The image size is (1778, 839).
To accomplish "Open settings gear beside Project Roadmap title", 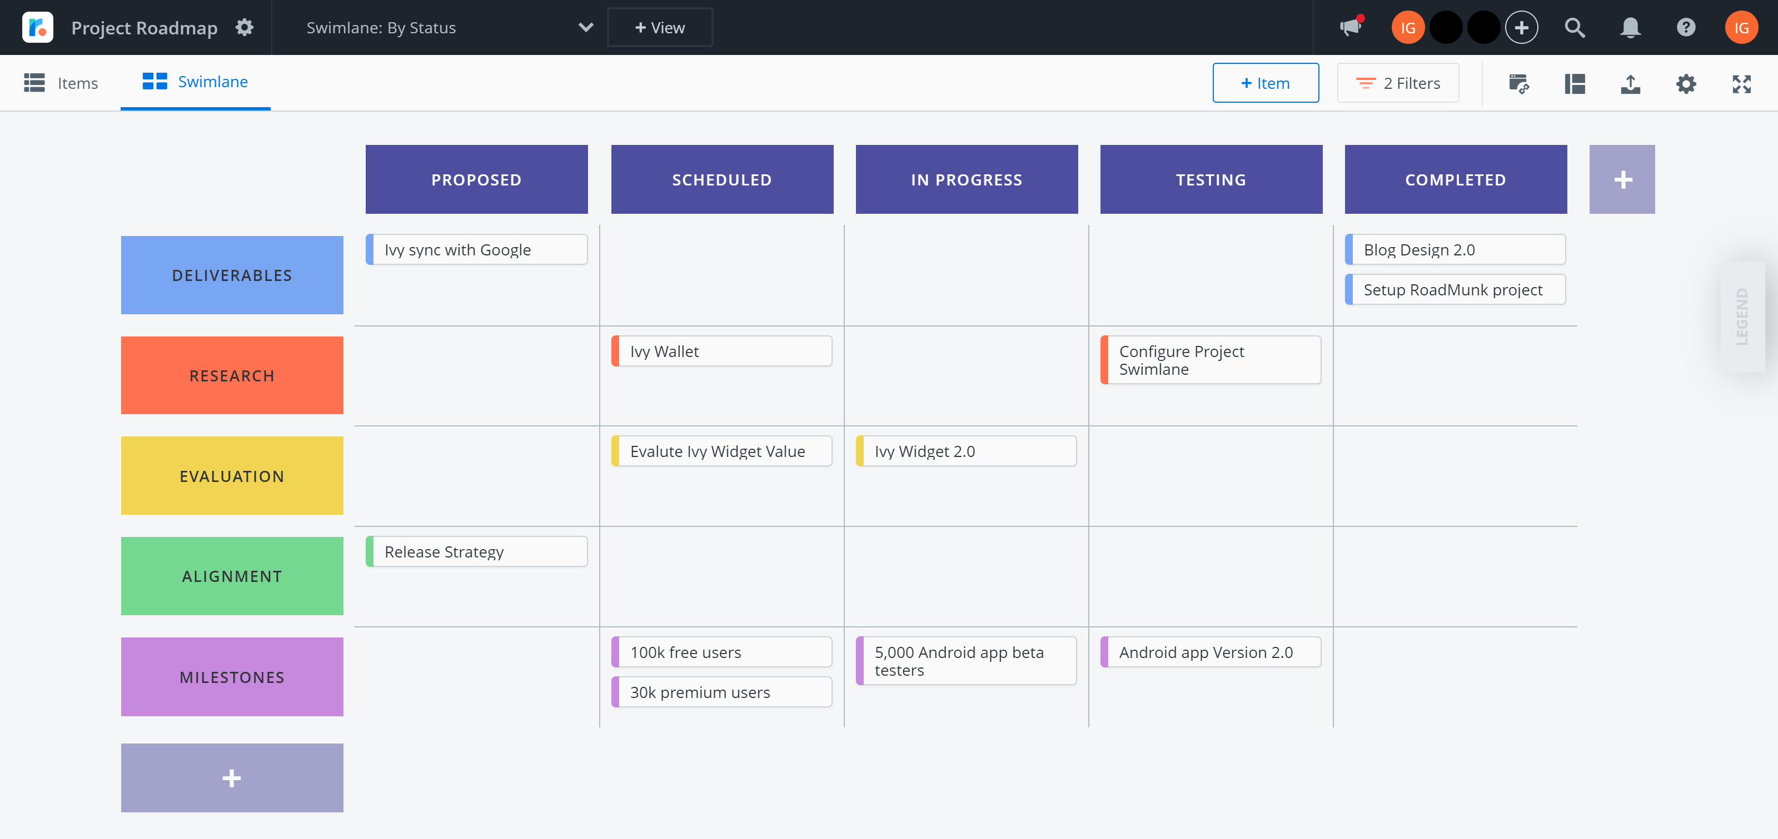I will 245,28.
